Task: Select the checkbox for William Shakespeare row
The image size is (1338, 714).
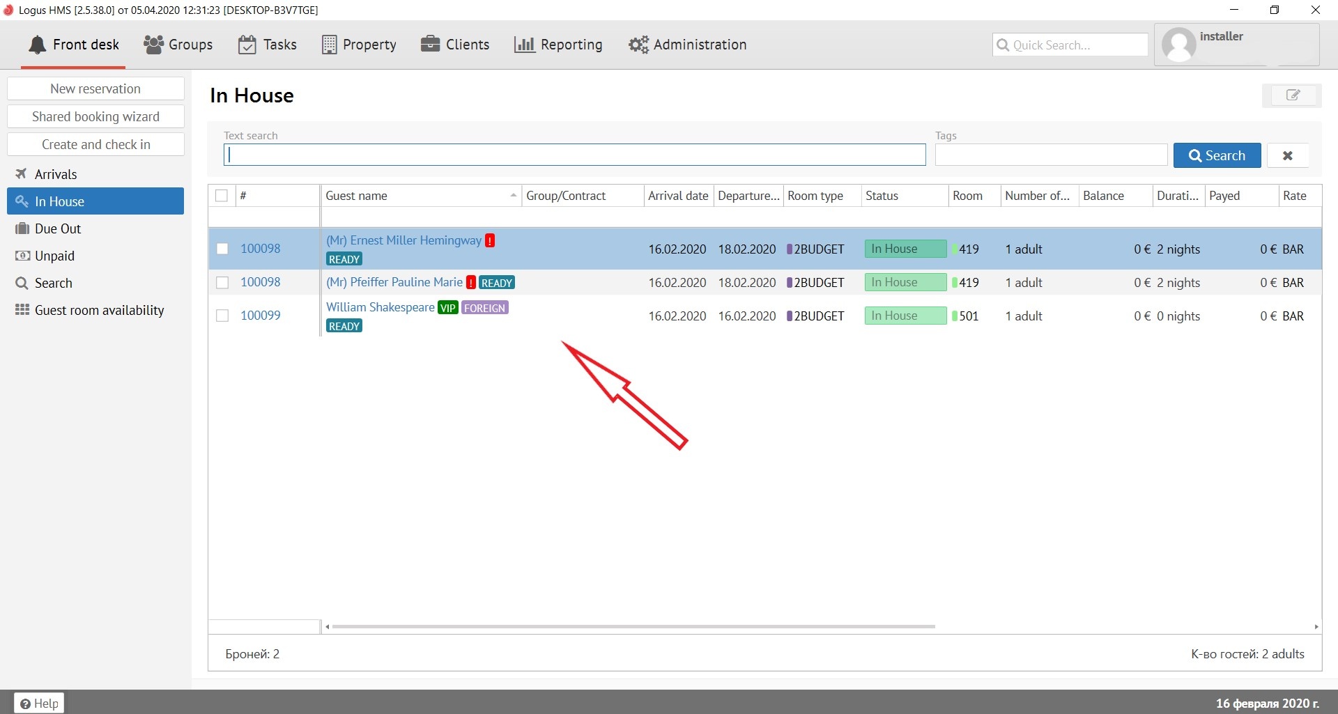Action: [222, 316]
